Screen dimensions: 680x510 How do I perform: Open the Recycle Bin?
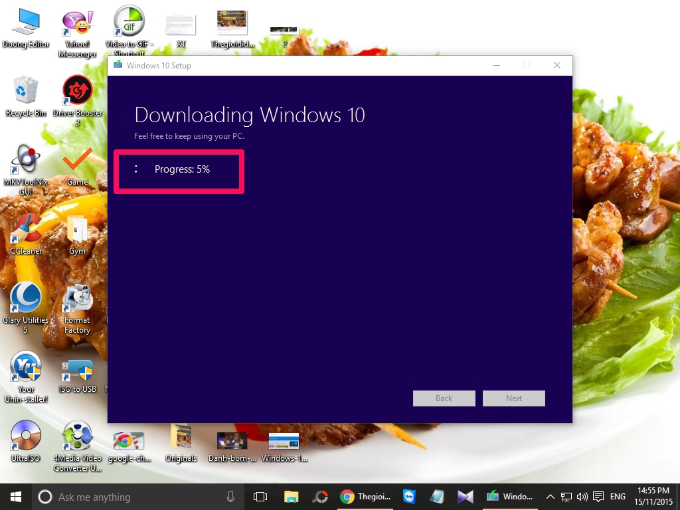(x=26, y=96)
